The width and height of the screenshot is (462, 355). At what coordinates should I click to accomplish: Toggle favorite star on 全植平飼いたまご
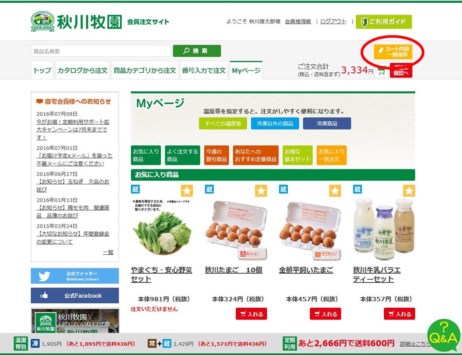coord(335,191)
